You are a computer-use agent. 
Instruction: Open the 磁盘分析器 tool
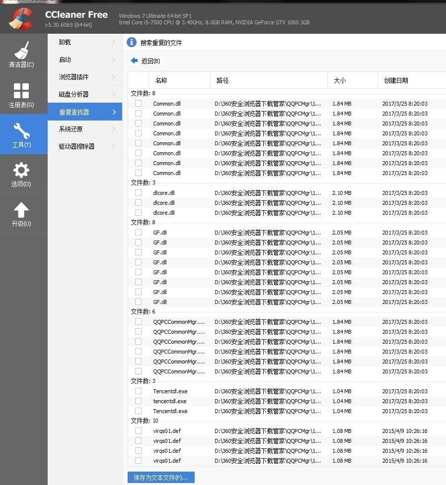tap(85, 94)
